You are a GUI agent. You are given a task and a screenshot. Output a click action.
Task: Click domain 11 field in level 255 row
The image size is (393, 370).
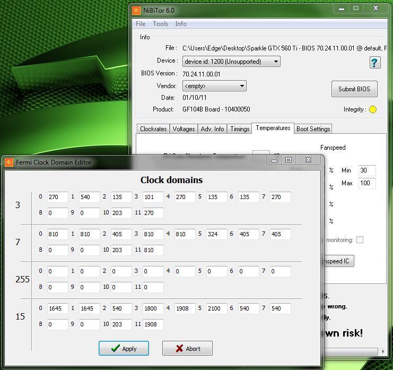pos(153,287)
